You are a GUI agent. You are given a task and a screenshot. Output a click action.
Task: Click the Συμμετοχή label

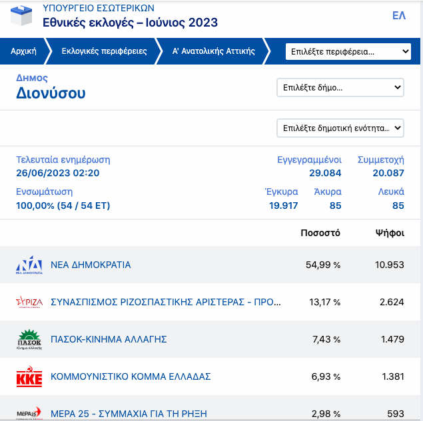pyautogui.click(x=380, y=160)
